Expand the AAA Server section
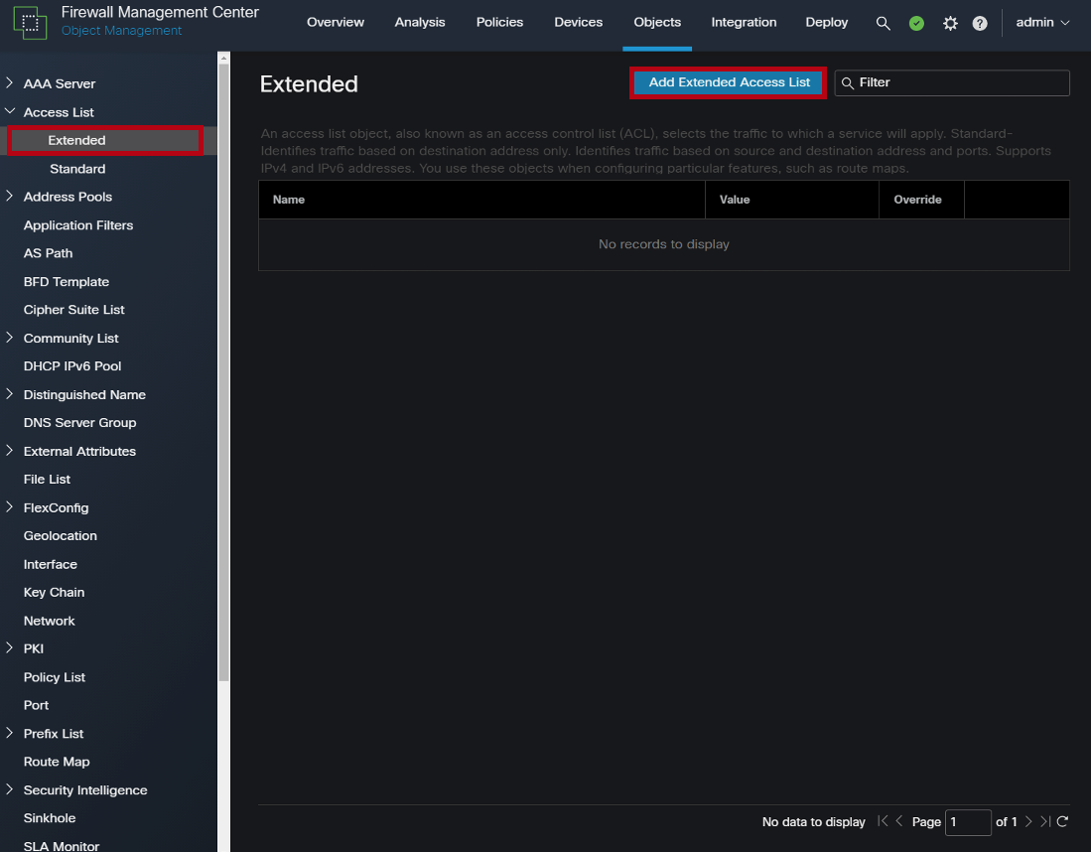 tap(10, 83)
